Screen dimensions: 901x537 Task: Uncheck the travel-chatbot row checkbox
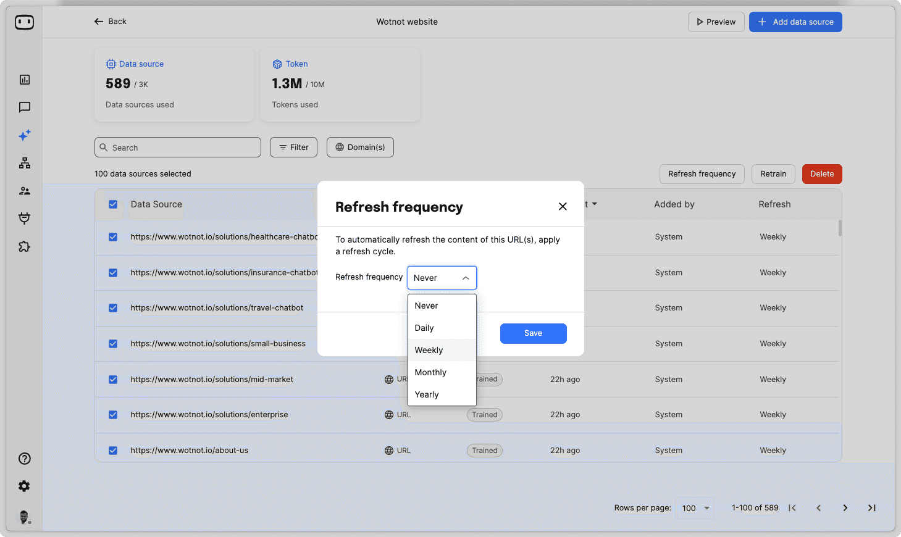coord(113,308)
